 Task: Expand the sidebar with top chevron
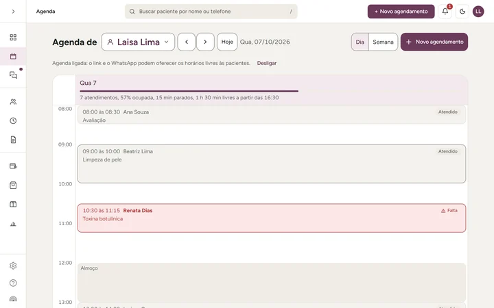click(13, 12)
